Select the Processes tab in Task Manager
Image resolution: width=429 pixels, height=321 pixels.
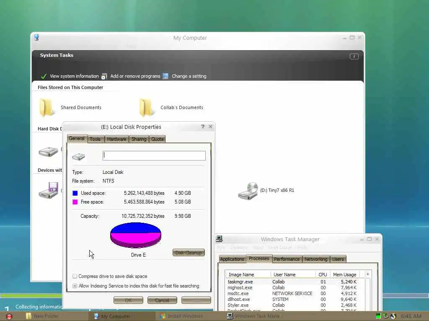click(259, 258)
